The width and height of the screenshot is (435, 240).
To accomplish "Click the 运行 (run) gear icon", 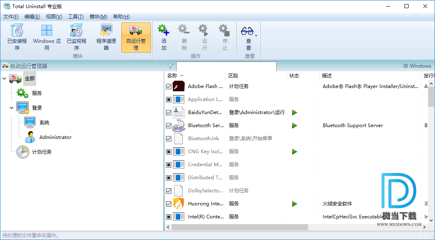I will 204,30.
